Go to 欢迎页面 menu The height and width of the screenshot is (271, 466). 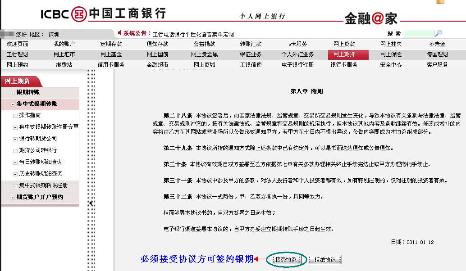17,44
